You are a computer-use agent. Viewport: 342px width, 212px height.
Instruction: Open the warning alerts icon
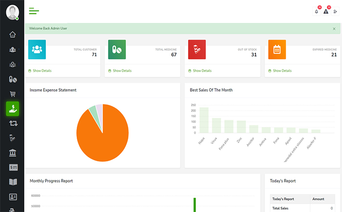[326, 11]
